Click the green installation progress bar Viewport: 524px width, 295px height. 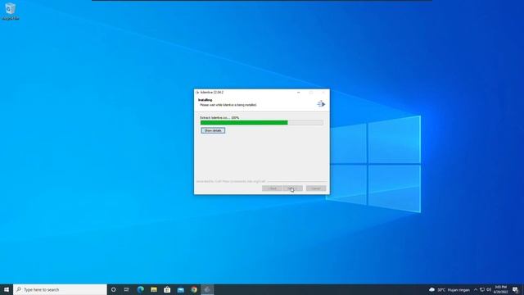[262, 123]
